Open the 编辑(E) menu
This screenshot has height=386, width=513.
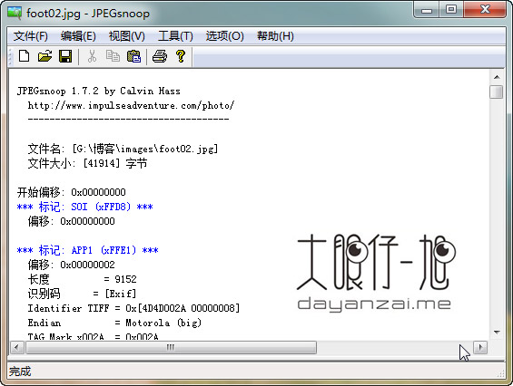[x=78, y=36]
